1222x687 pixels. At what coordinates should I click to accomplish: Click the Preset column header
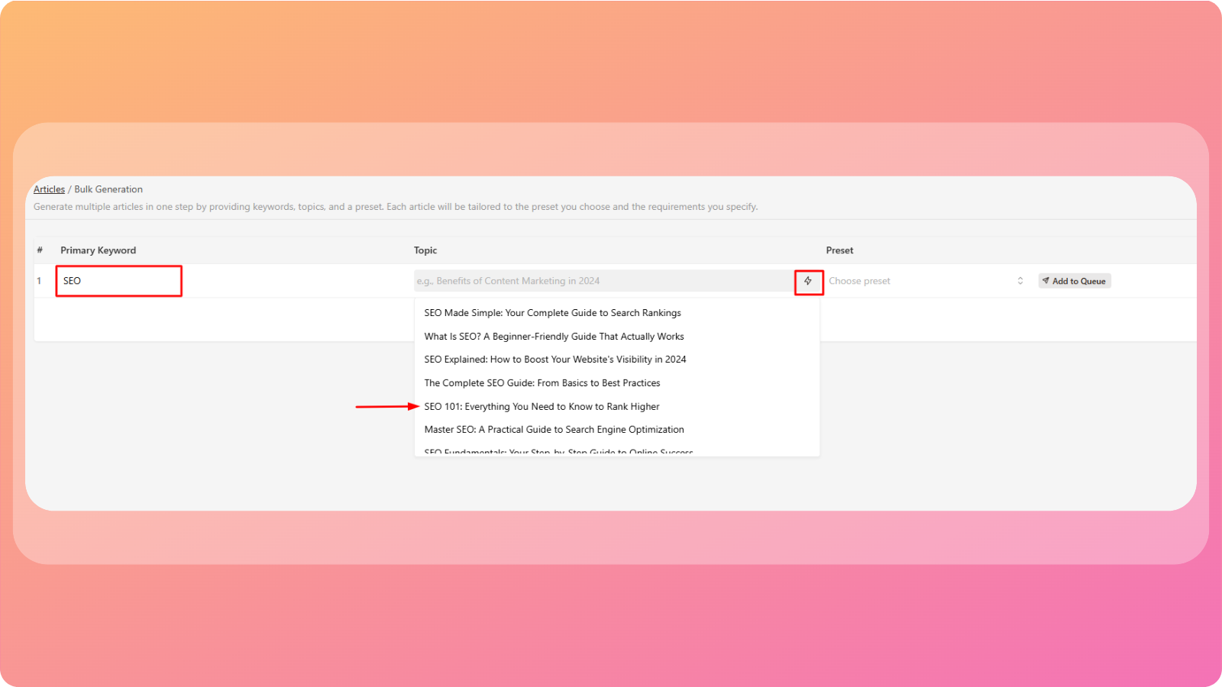coord(839,250)
